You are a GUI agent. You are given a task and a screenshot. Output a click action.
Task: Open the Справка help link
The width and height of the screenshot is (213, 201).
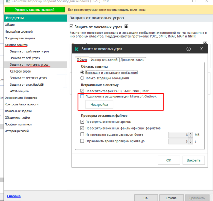click(x=13, y=196)
